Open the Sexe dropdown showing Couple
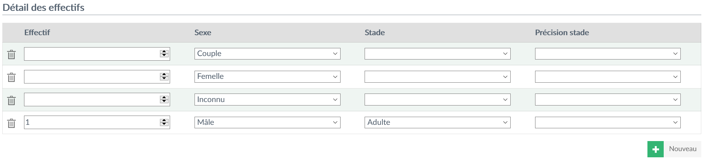Screen dimensions: 704x160 pos(267,54)
